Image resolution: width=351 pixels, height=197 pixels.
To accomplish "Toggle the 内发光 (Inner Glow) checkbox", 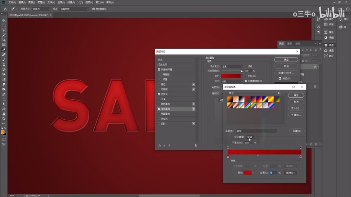I will tap(159, 94).
